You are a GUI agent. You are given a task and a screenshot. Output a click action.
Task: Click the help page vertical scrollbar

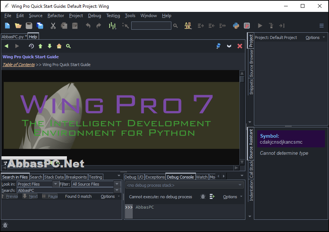242,118
